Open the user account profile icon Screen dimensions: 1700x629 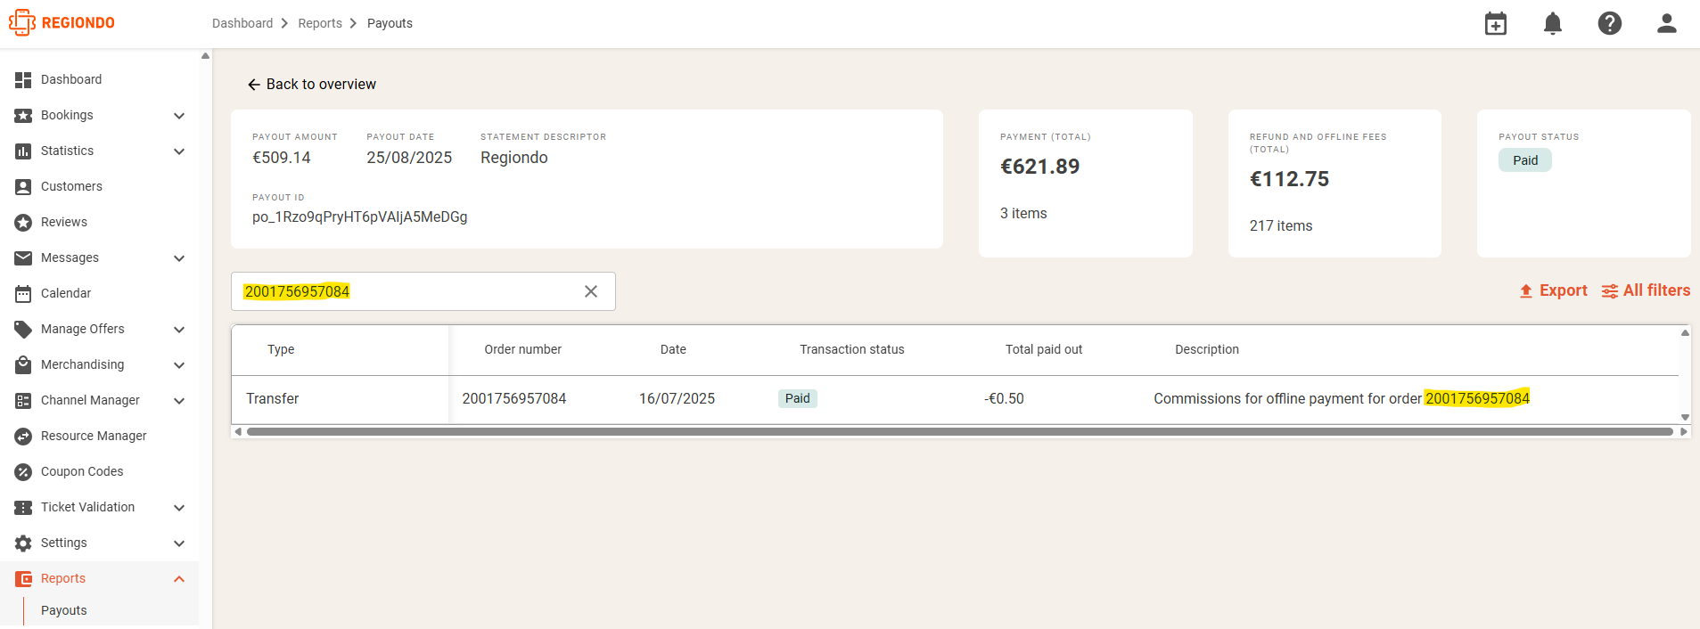pos(1667,23)
